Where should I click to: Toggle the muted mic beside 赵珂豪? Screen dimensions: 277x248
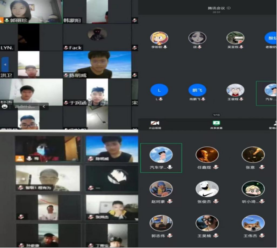(170, 201)
